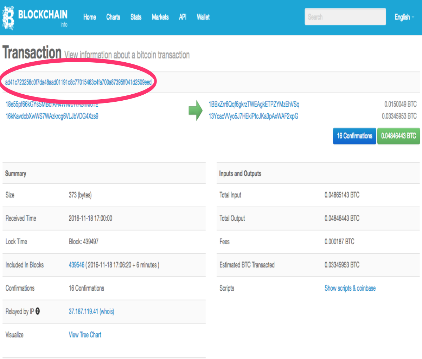Select output amount 0.0150049 BTC

pyautogui.click(x=400, y=104)
